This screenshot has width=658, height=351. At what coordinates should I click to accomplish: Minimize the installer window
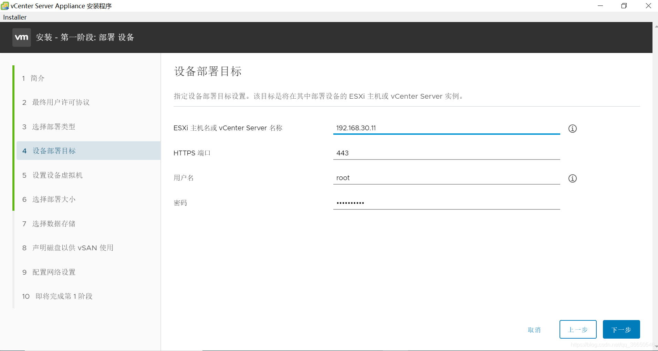pos(600,6)
